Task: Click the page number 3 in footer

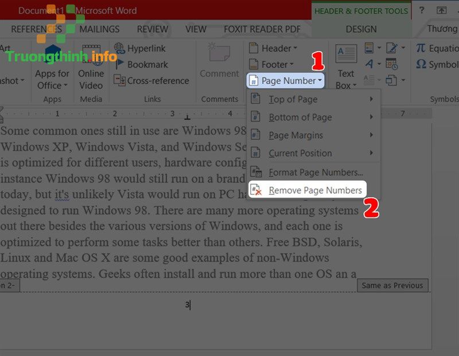Action: tap(188, 305)
